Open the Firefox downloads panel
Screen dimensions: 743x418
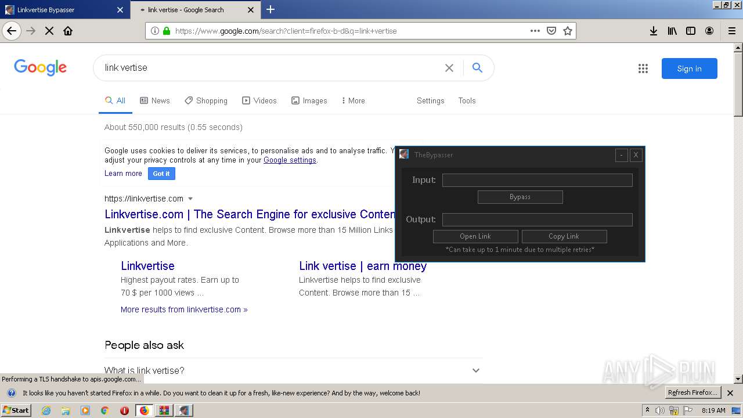click(x=654, y=31)
